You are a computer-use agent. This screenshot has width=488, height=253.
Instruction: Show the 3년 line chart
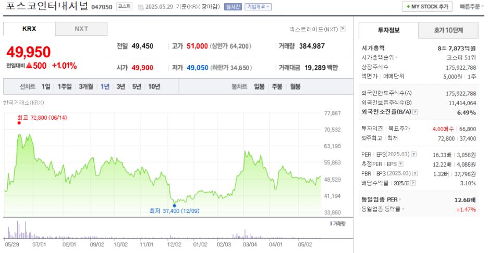click(121, 86)
